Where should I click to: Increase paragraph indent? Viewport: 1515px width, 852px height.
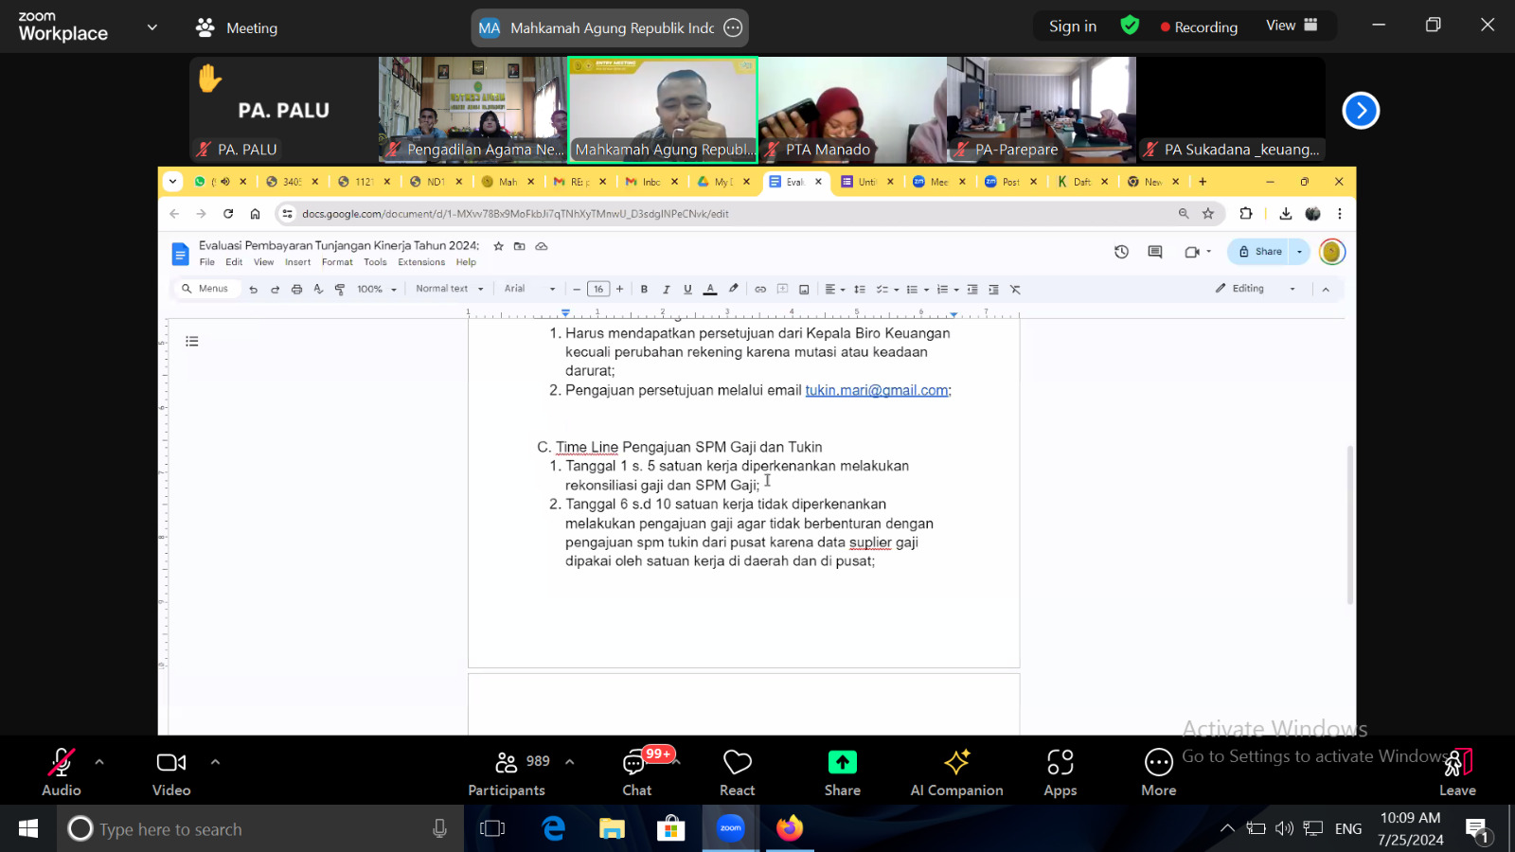[993, 290]
